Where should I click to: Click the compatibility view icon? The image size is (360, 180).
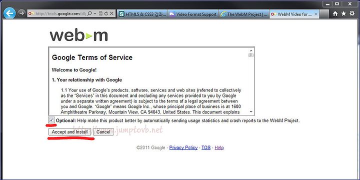click(x=101, y=14)
